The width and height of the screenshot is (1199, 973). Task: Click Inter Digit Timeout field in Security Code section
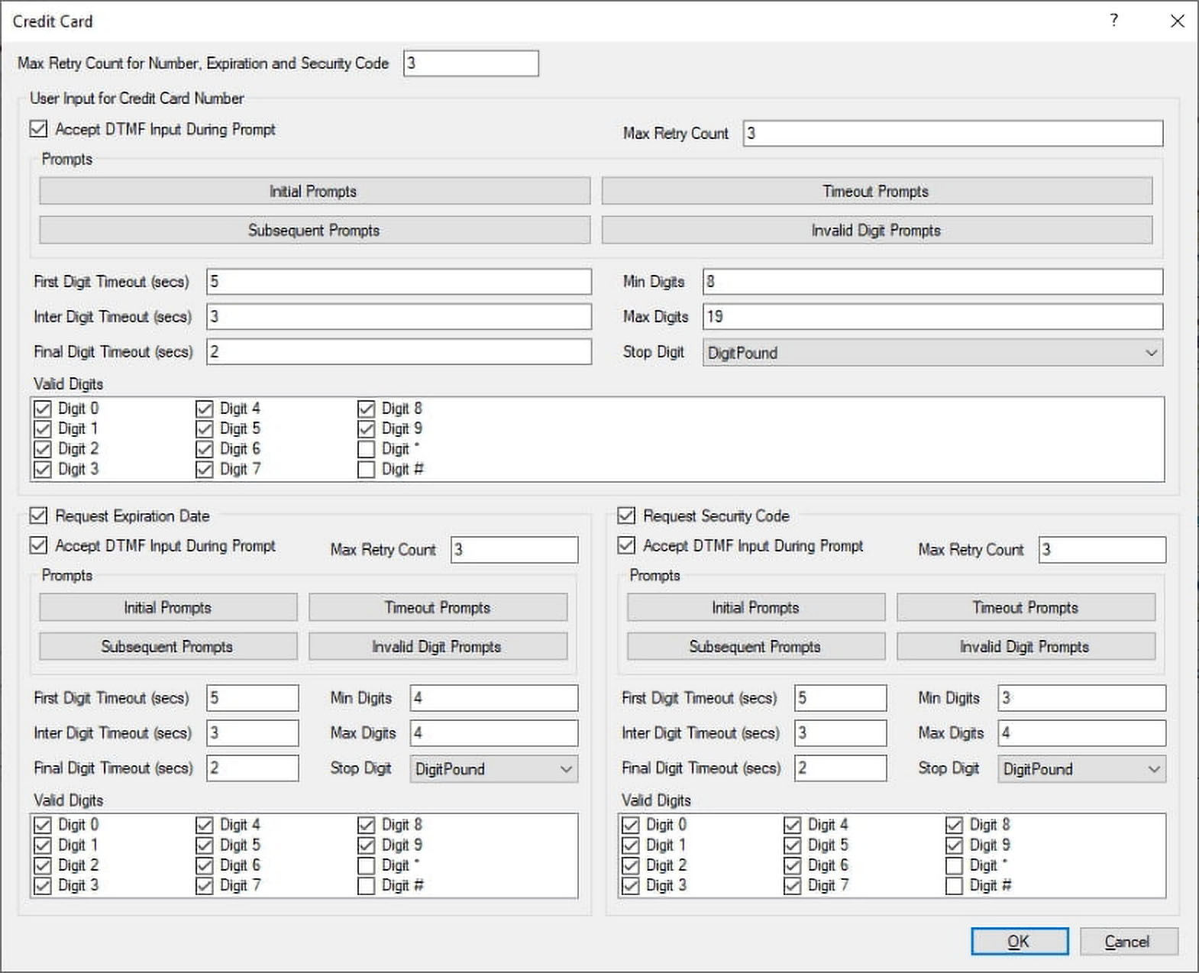pos(841,732)
